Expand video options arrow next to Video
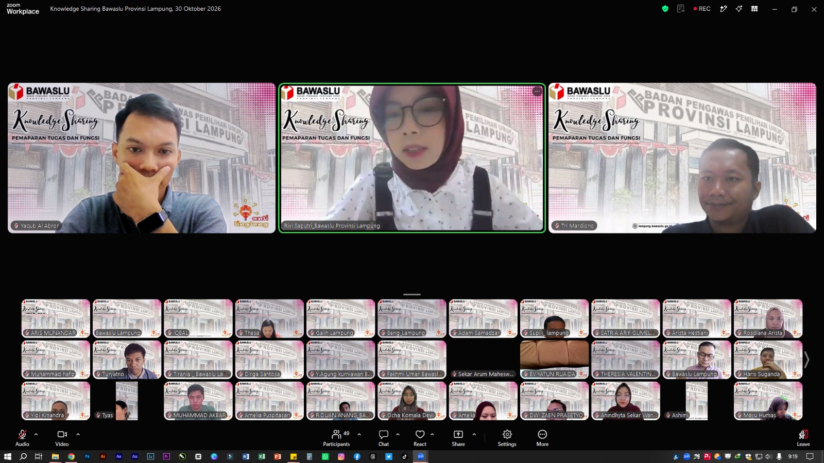The image size is (824, 463). (x=78, y=434)
